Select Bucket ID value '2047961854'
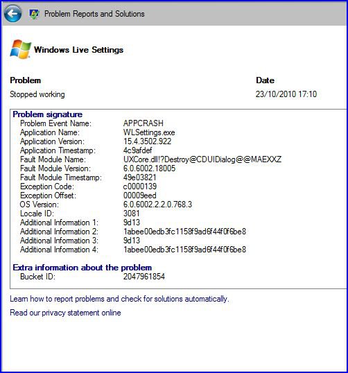Viewport: 348px width, 373px height. [x=144, y=277]
